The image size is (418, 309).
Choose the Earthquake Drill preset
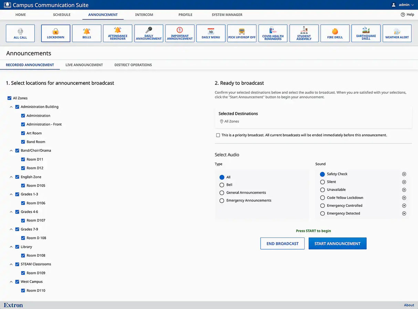coord(366,33)
